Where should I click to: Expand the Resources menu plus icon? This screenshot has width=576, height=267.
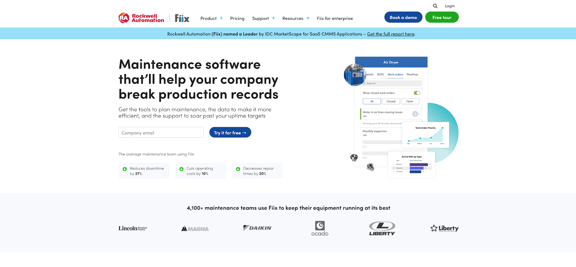(x=308, y=18)
